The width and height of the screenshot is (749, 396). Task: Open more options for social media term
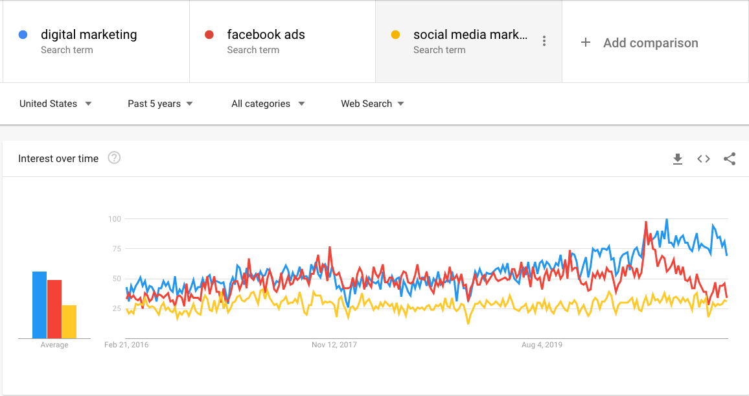tap(544, 41)
